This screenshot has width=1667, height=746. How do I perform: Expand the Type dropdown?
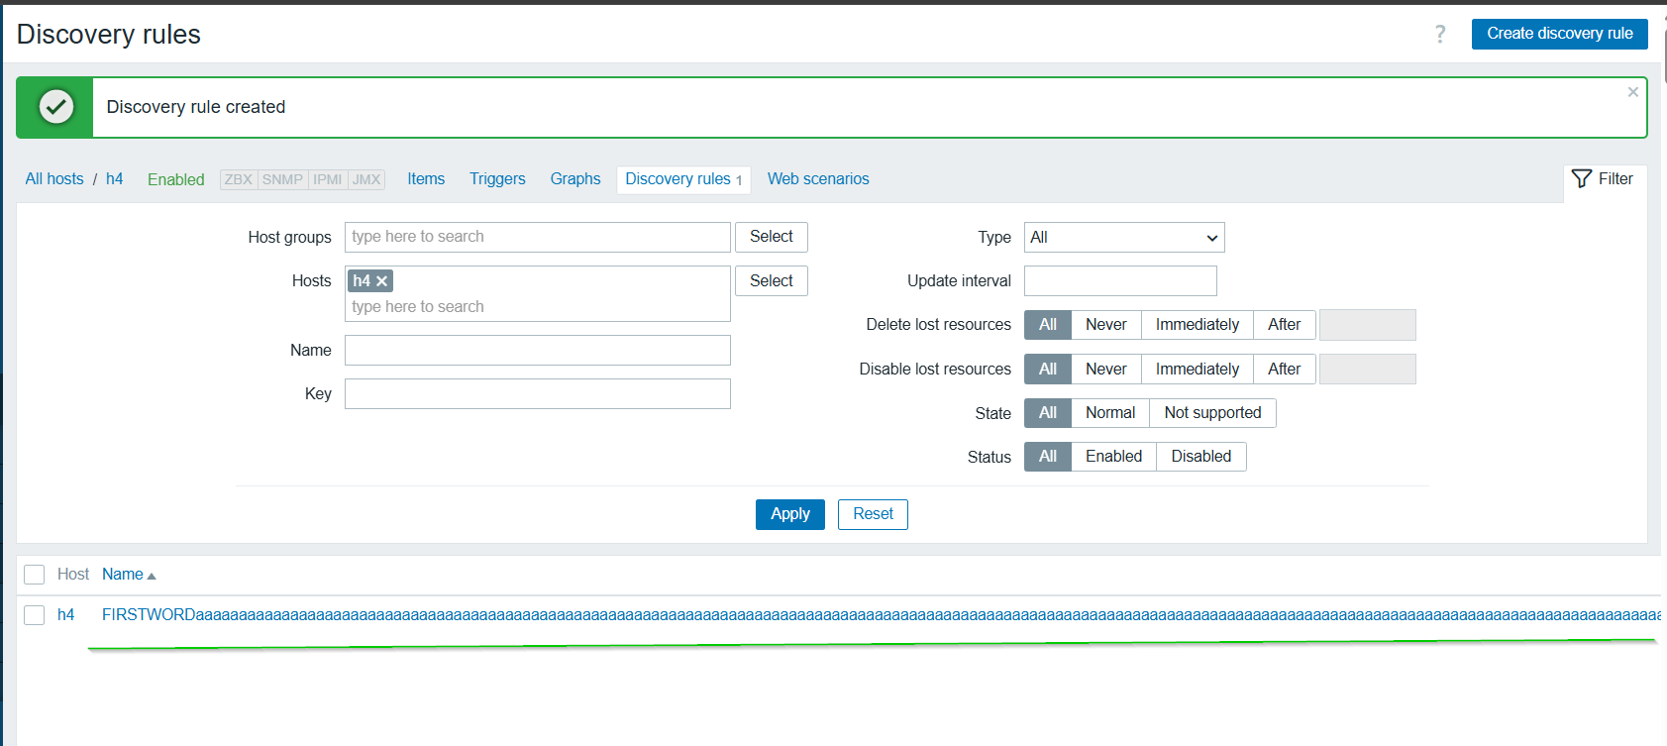(1123, 238)
